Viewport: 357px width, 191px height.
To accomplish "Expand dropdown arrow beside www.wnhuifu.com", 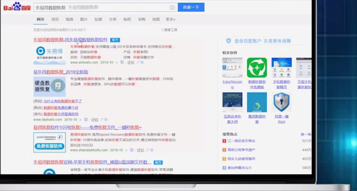I will (117, 63).
